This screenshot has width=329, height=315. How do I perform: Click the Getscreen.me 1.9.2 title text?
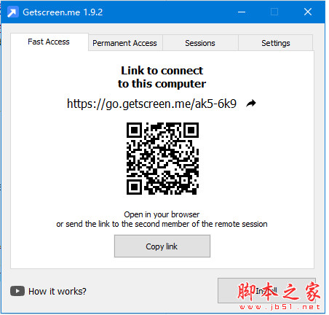pyautogui.click(x=63, y=12)
